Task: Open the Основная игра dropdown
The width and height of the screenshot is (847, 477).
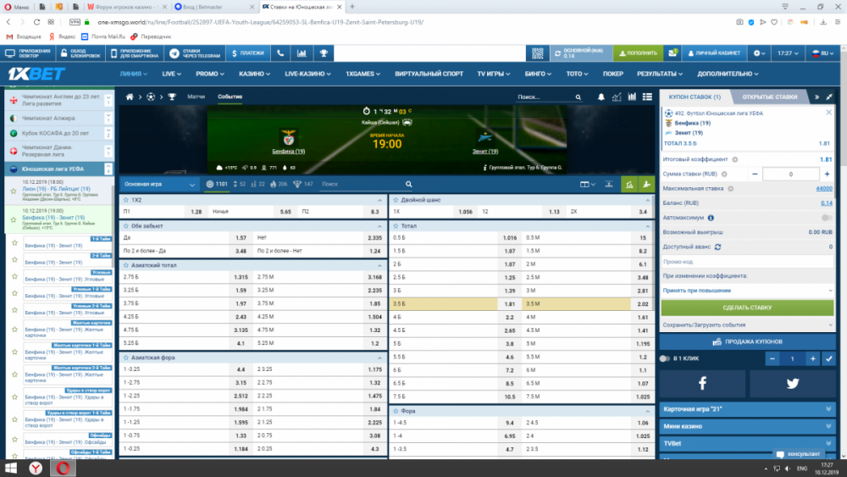Action: 160,184
